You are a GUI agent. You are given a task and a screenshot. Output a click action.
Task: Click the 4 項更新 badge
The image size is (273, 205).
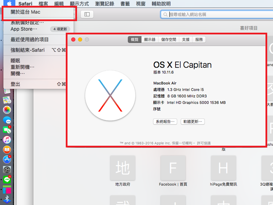(60, 29)
